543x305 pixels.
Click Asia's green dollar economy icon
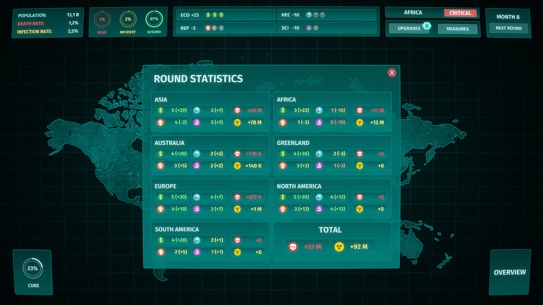tap(160, 110)
